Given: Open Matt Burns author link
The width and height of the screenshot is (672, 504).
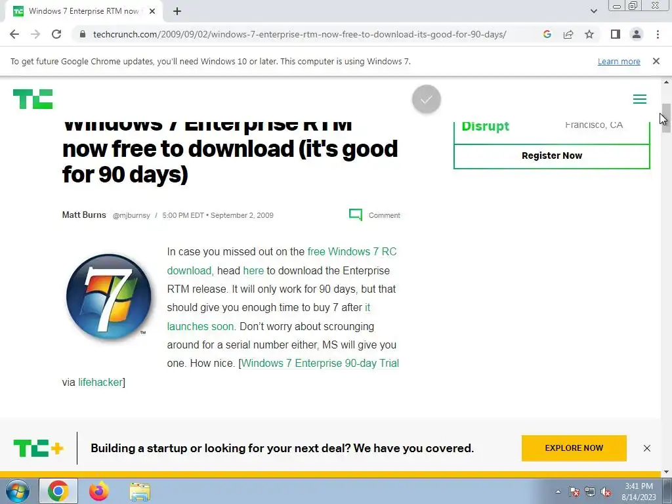Looking at the screenshot, I should pyautogui.click(x=84, y=215).
